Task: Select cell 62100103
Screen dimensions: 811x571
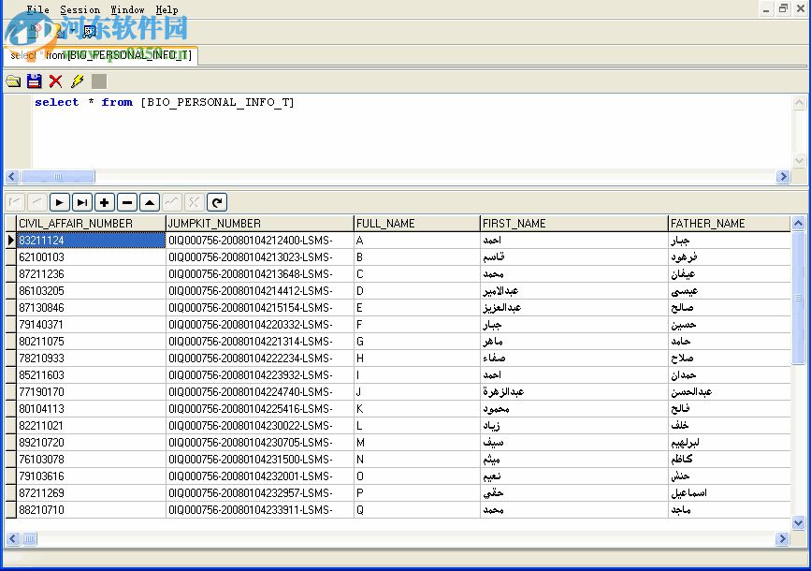Action: click(x=91, y=257)
